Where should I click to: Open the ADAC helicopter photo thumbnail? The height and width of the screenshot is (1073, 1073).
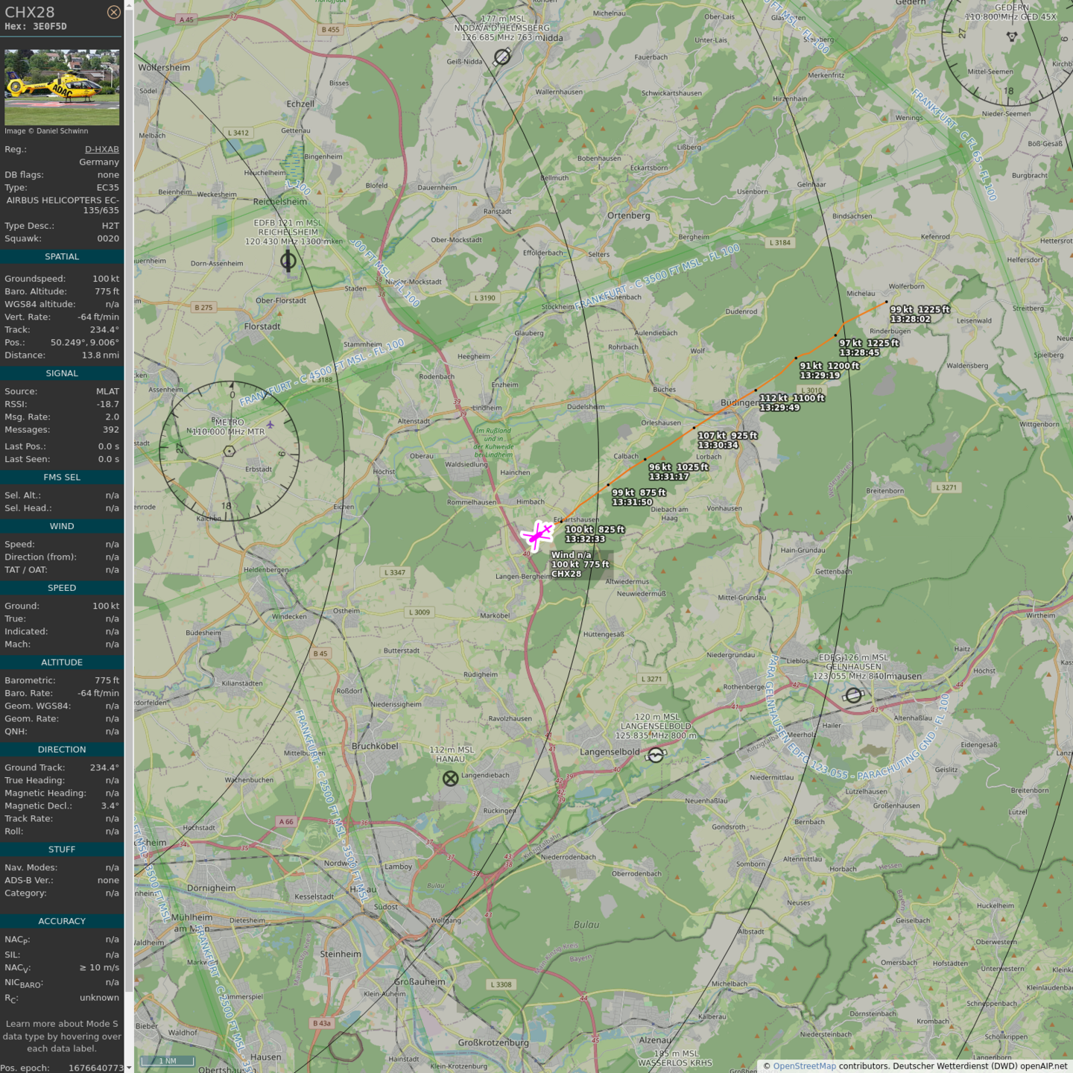(x=62, y=87)
